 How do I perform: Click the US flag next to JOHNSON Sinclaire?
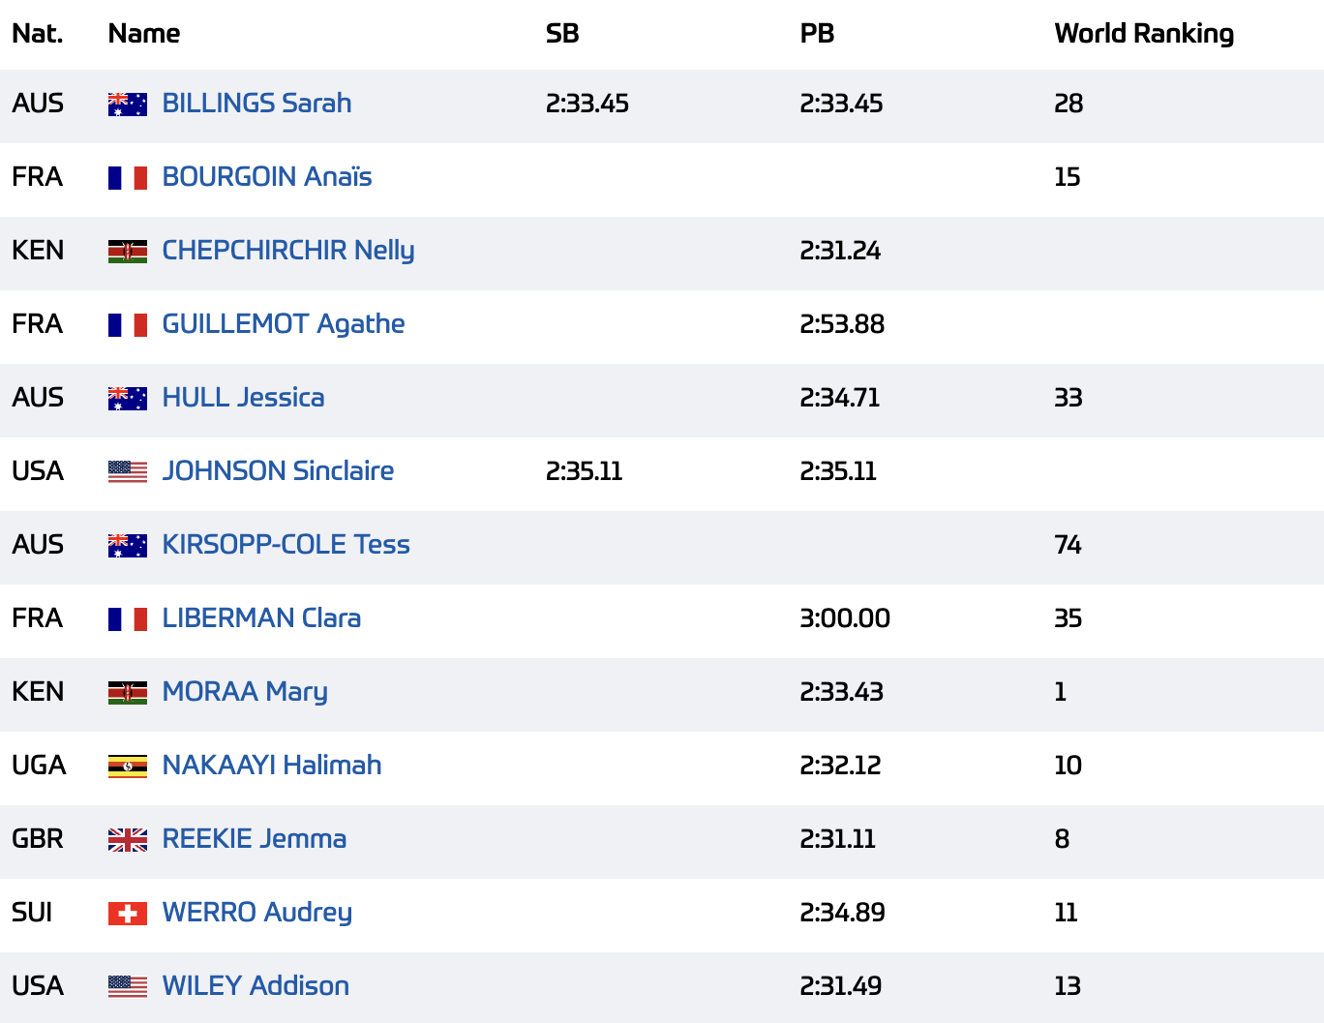(128, 472)
